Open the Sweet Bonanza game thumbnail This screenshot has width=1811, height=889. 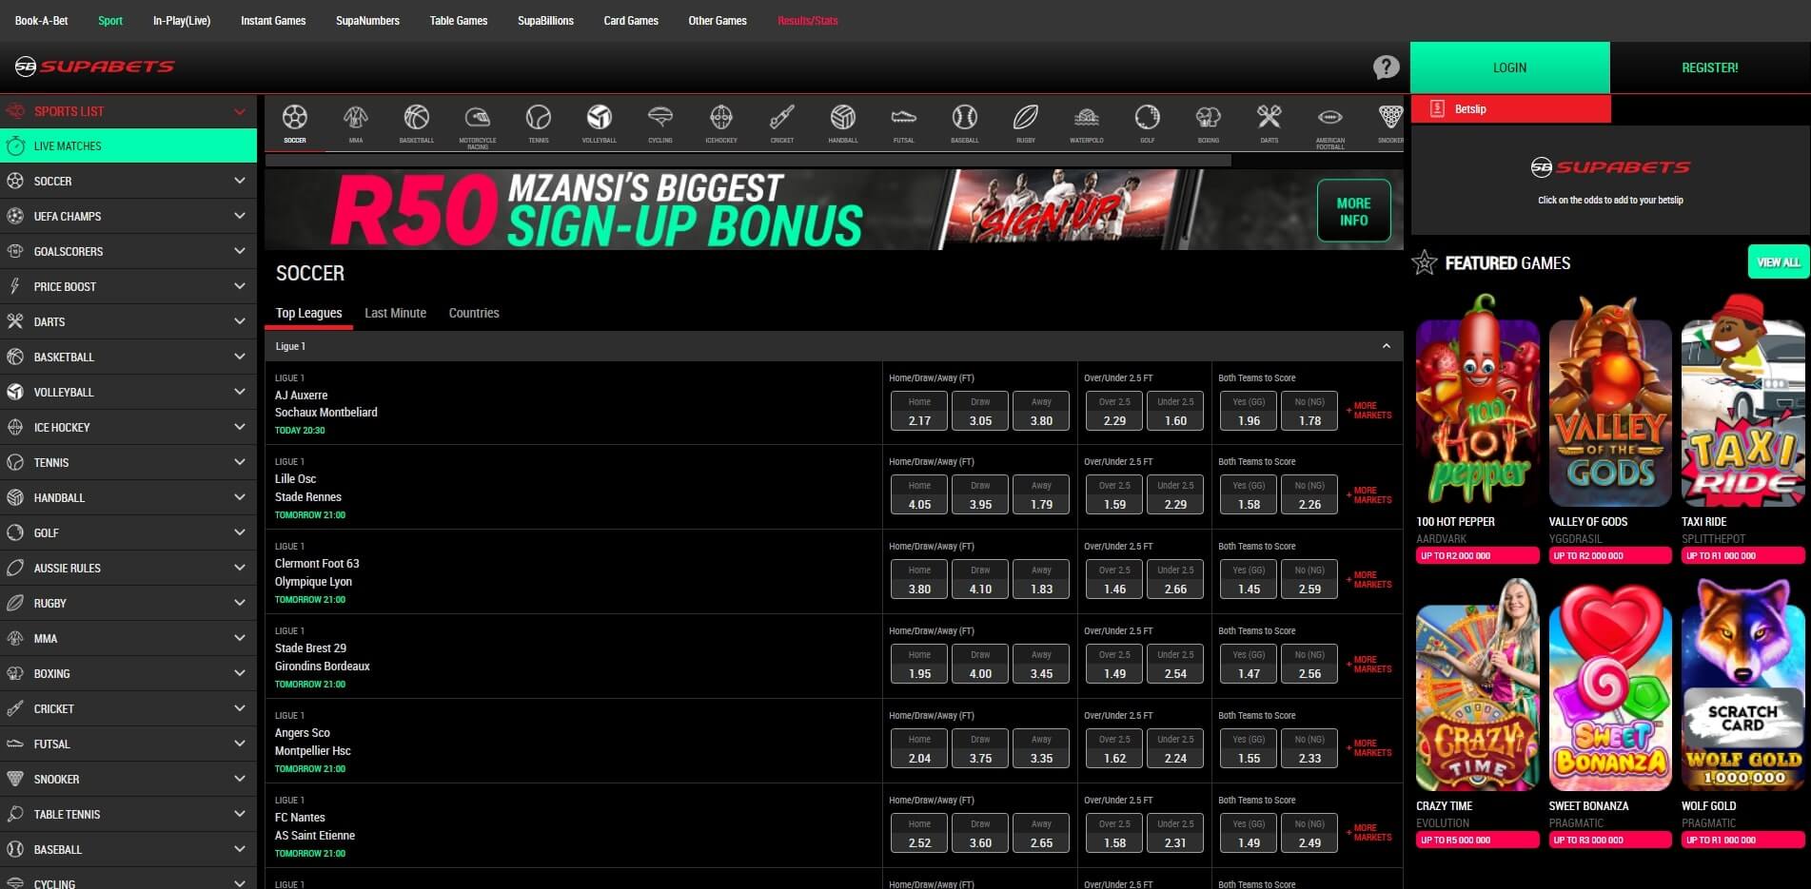(x=1609, y=686)
